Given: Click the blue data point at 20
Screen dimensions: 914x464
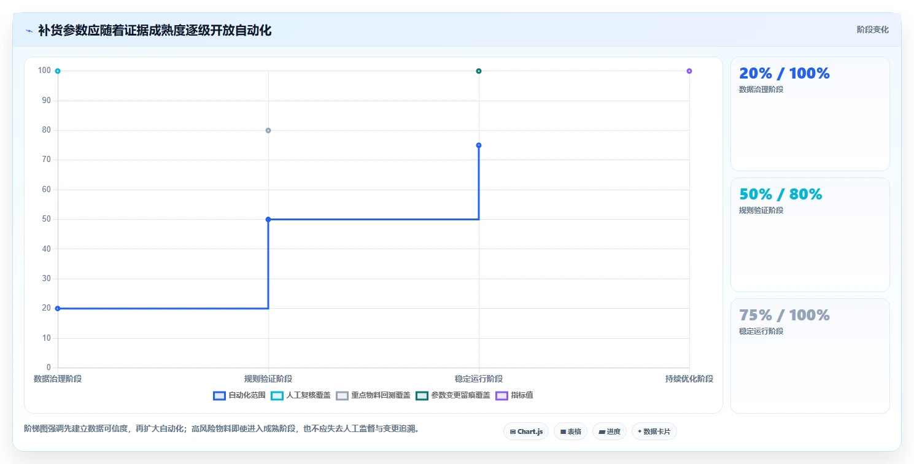Looking at the screenshot, I should click(58, 308).
